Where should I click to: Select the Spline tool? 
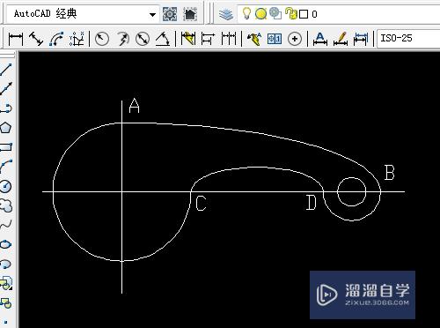click(6, 225)
